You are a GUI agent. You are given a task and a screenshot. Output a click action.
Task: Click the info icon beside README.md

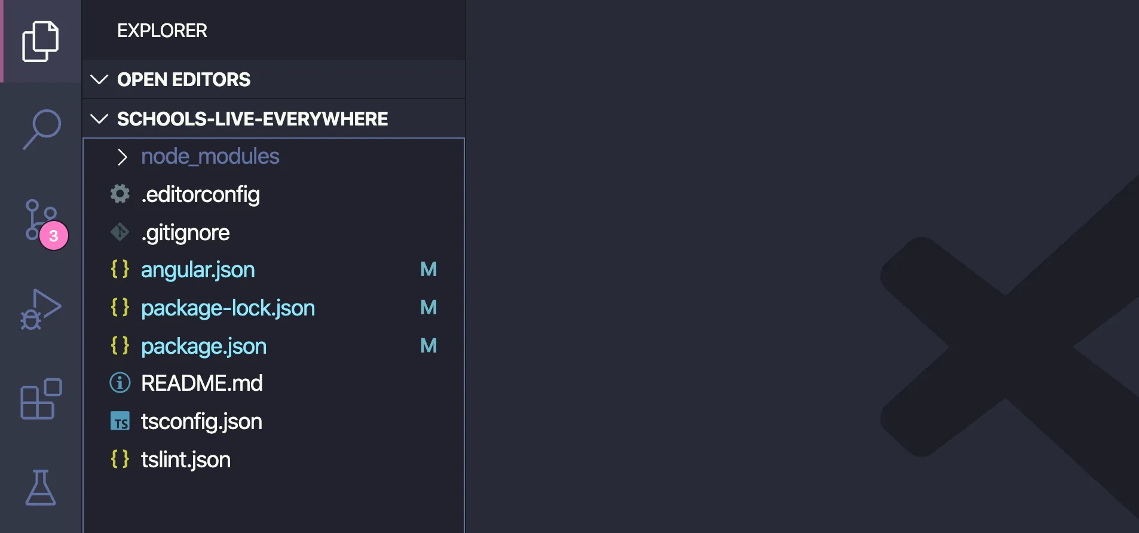point(120,382)
